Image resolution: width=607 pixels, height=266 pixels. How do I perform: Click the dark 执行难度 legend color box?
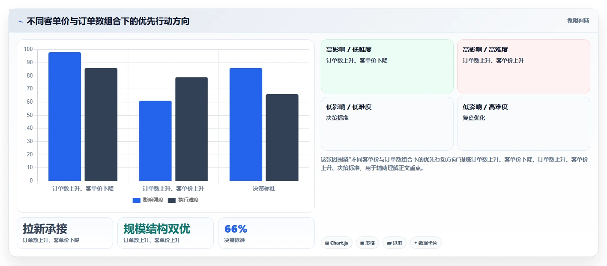(172, 200)
